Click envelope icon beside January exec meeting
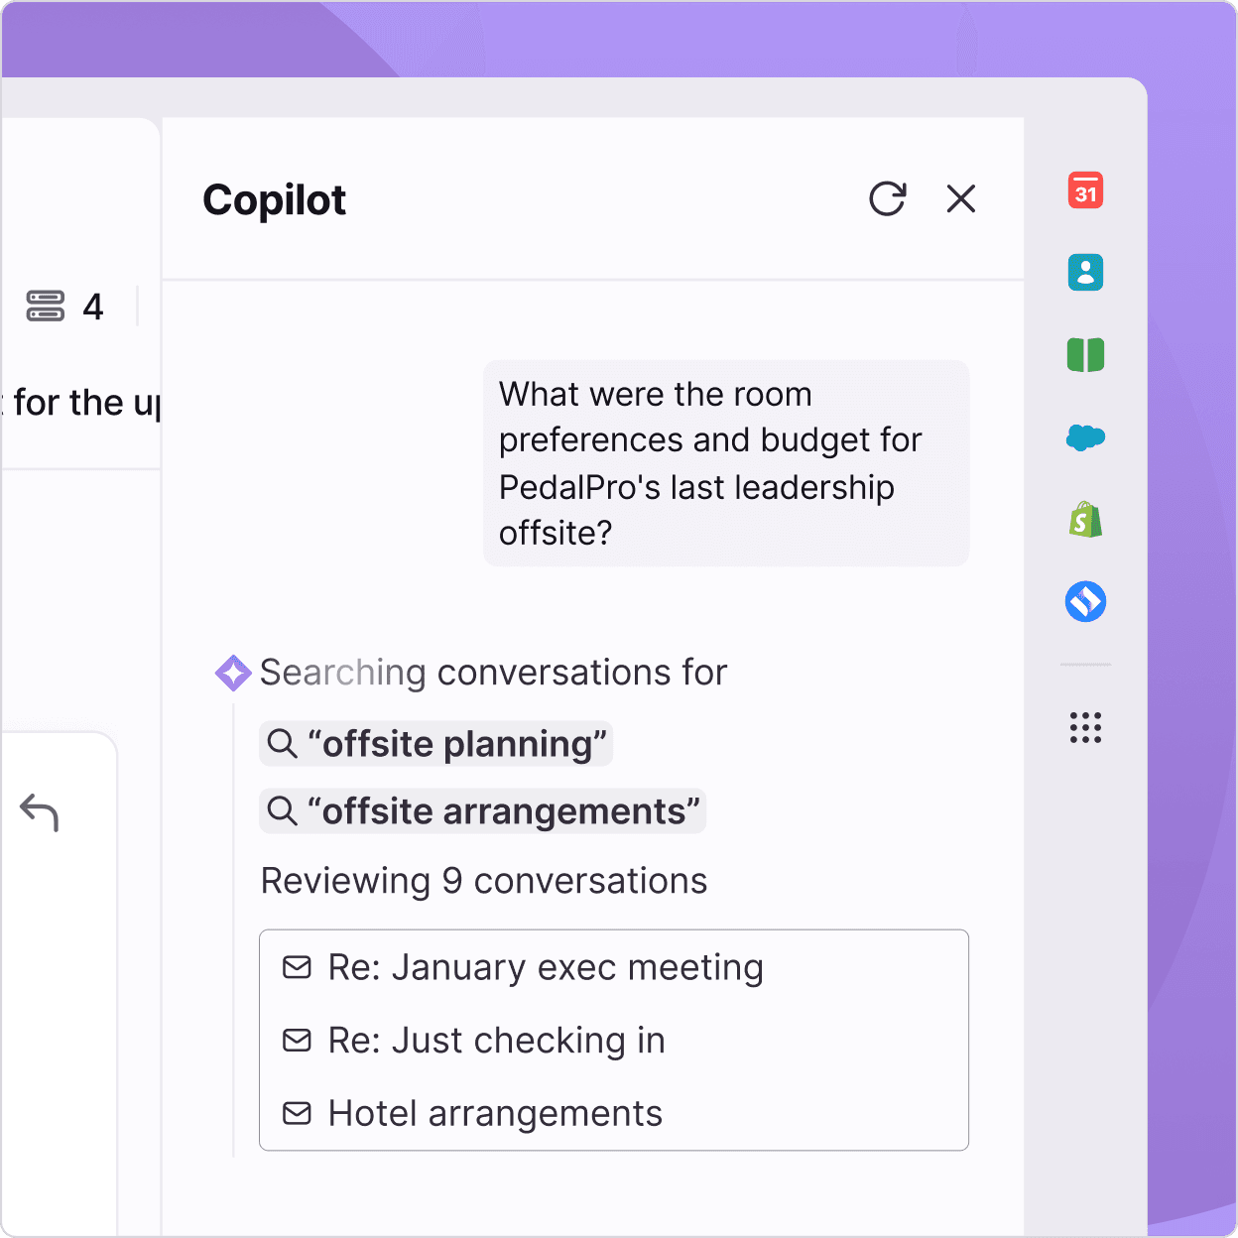 click(297, 967)
